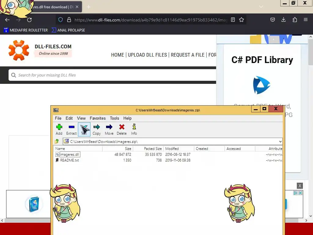Click the Test button in 7-Zip toolbar
The image size is (313, 235).
tap(84, 129)
